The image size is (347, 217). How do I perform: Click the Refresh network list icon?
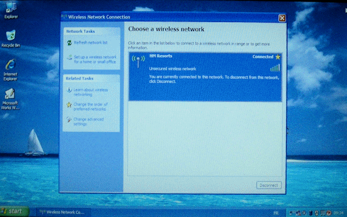69,43
